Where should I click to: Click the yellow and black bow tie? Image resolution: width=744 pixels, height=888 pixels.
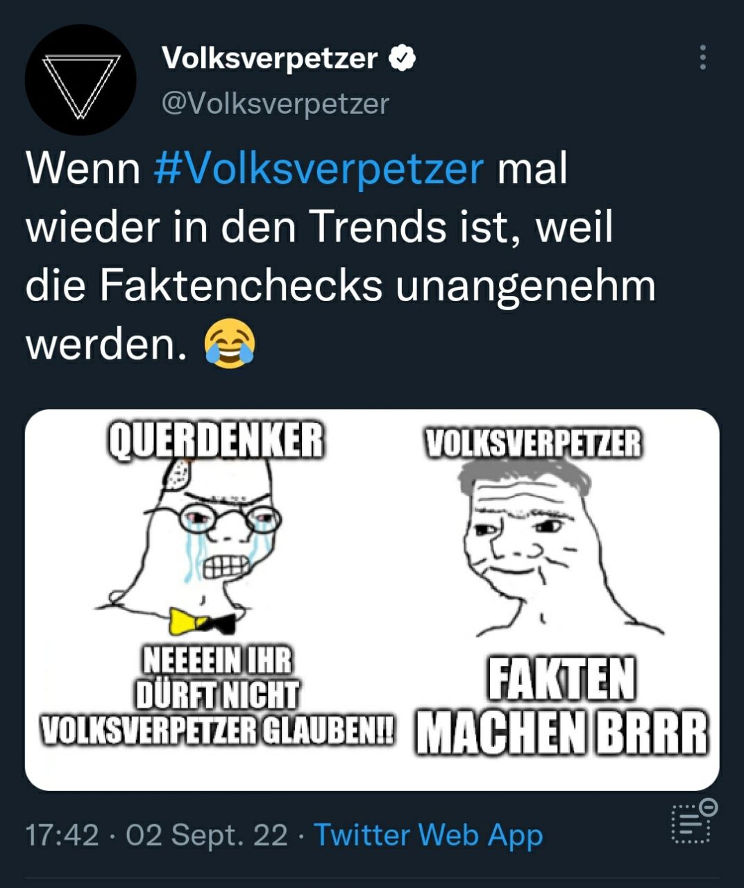click(203, 622)
